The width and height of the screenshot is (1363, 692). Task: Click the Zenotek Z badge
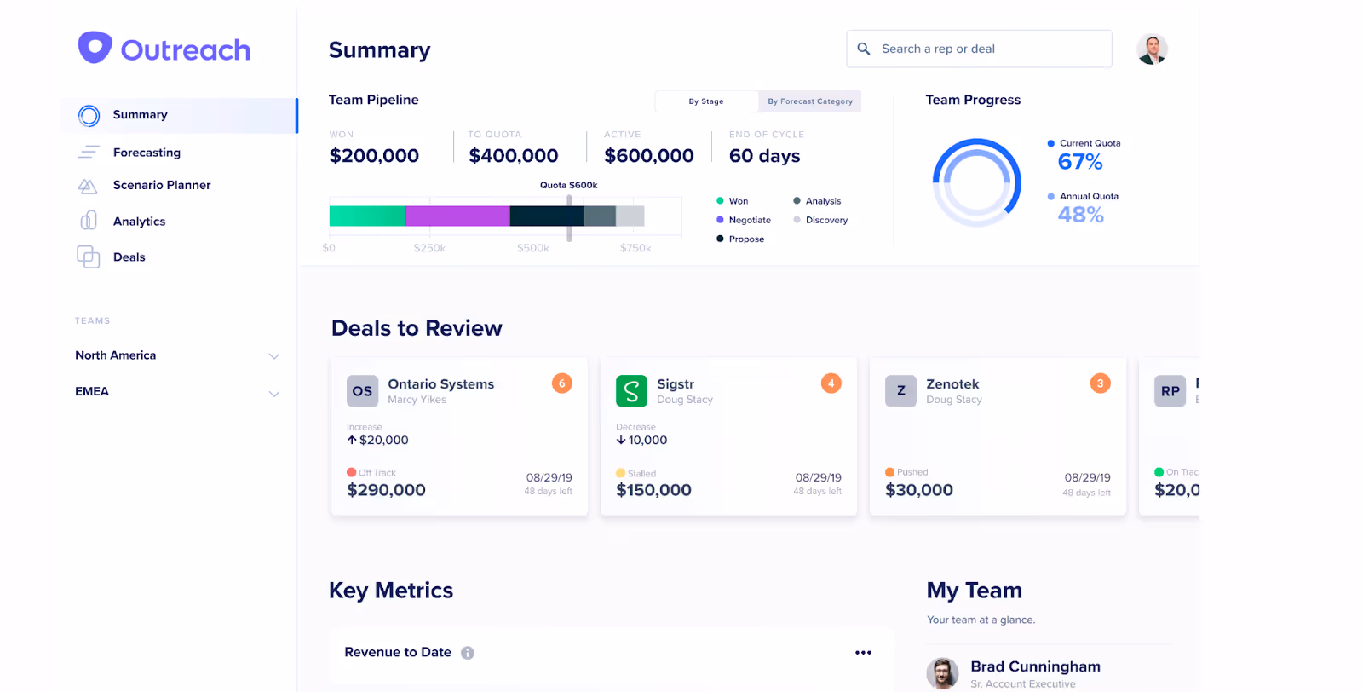(x=900, y=391)
